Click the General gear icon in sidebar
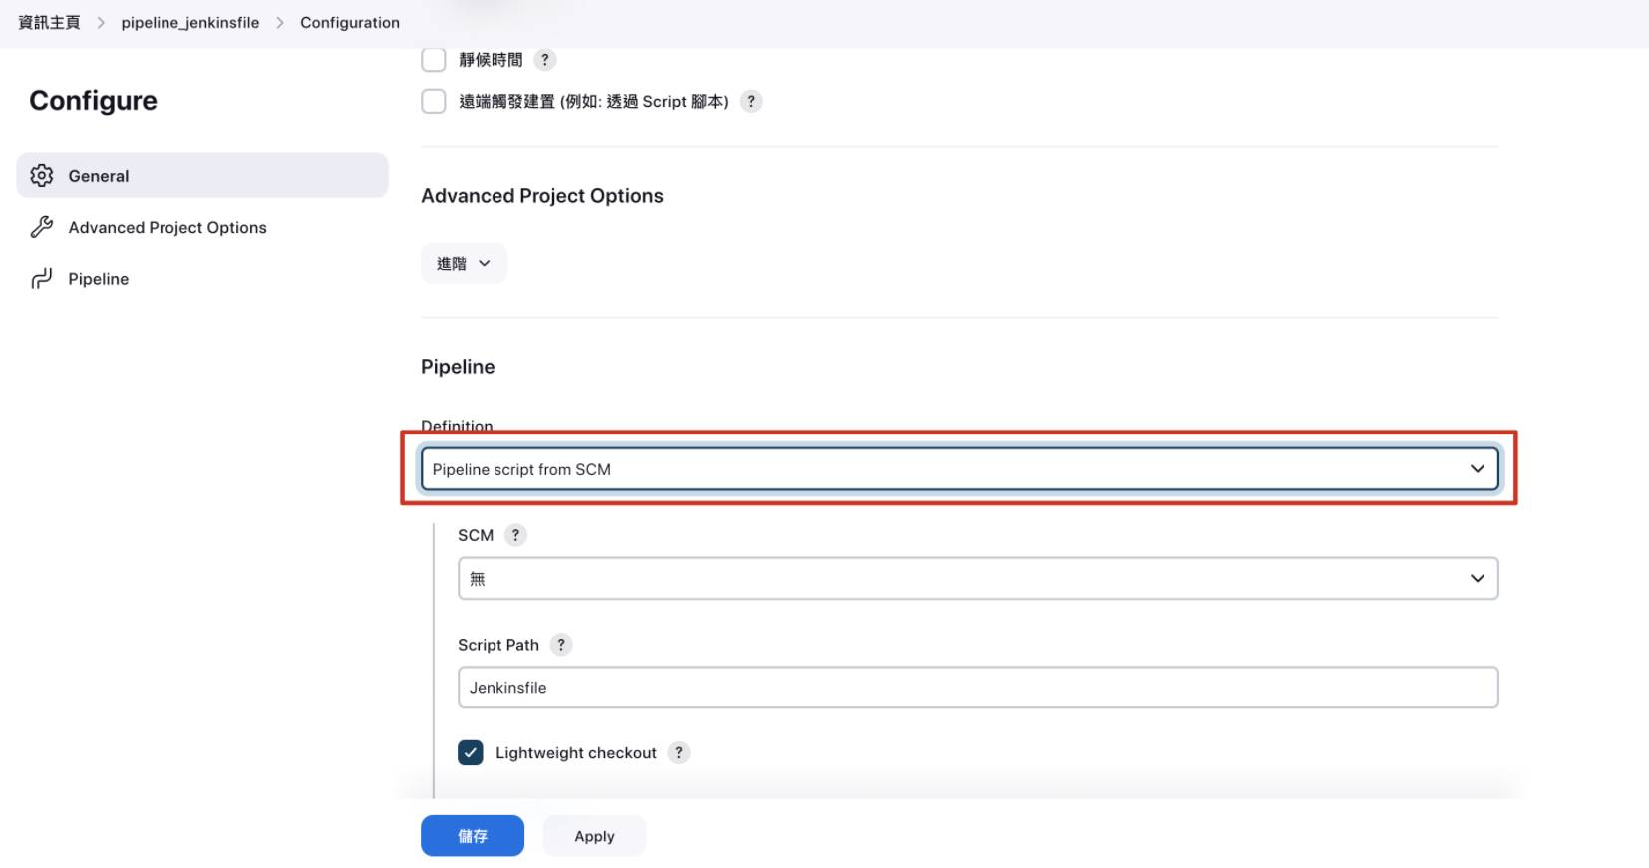This screenshot has height=868, width=1649. pos(42,176)
